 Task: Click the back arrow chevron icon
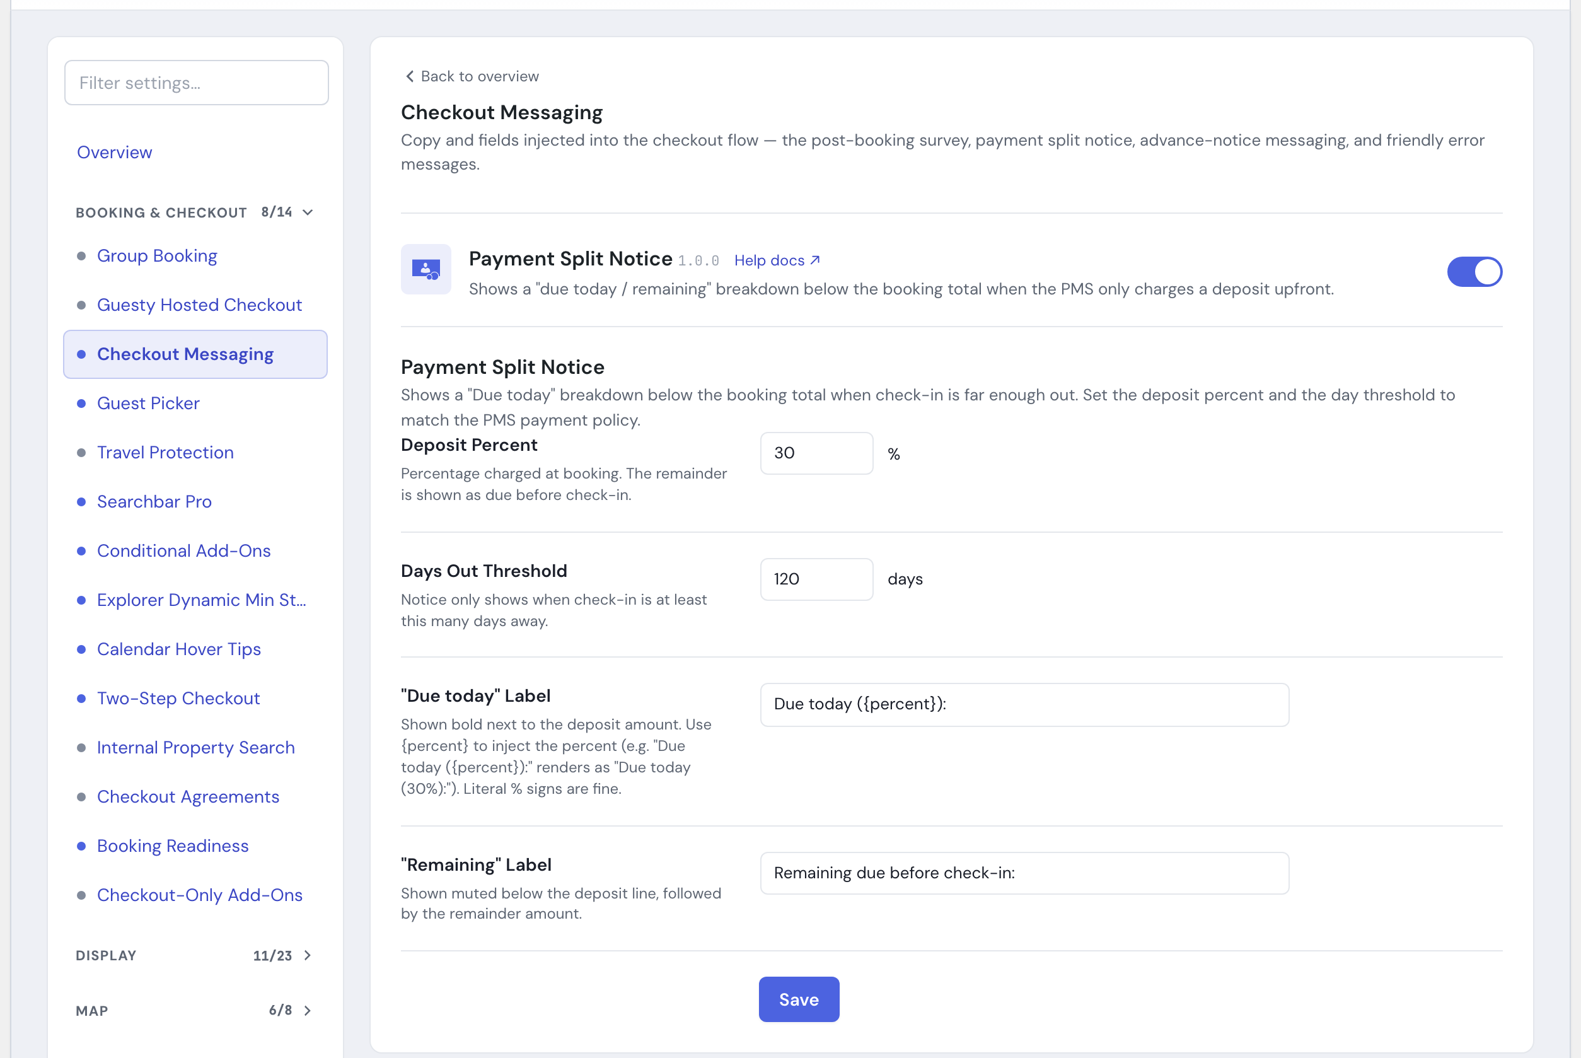click(409, 76)
